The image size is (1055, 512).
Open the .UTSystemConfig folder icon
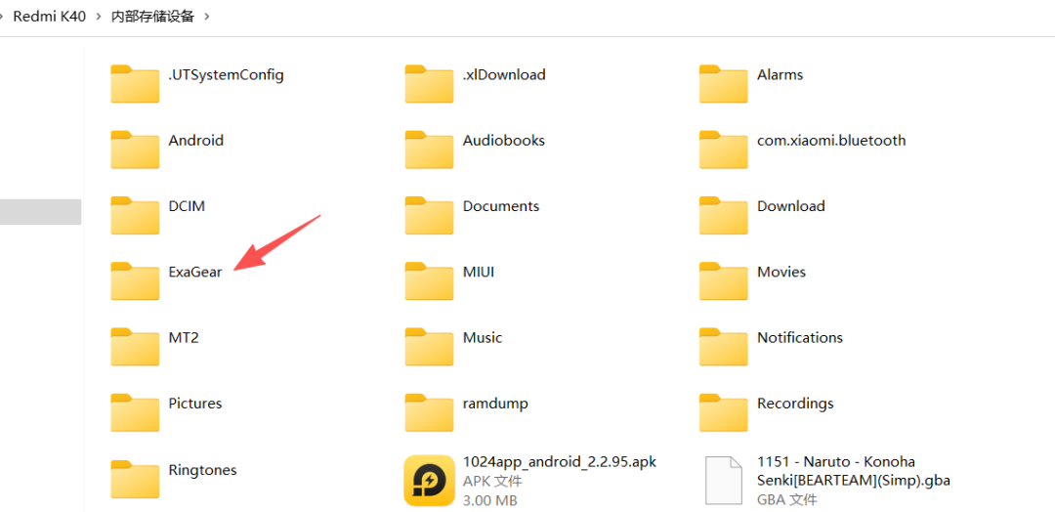pyautogui.click(x=135, y=84)
